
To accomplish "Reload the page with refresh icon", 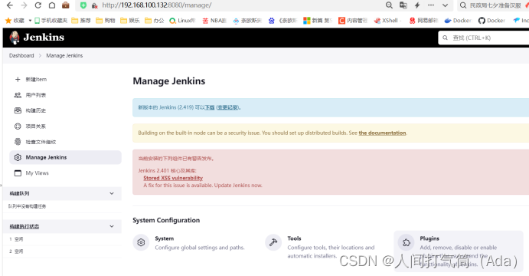I will pos(38,5).
